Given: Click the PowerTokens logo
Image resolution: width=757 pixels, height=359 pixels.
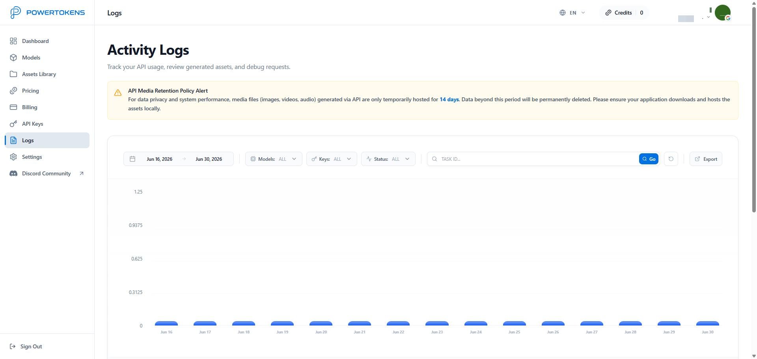Looking at the screenshot, I should tap(47, 13).
